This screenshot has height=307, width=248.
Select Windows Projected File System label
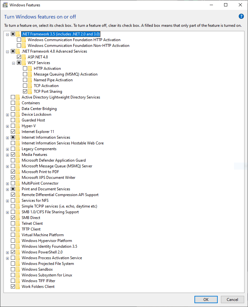click(48, 264)
